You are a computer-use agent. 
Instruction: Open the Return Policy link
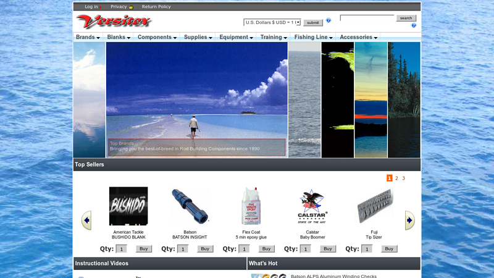point(156,7)
